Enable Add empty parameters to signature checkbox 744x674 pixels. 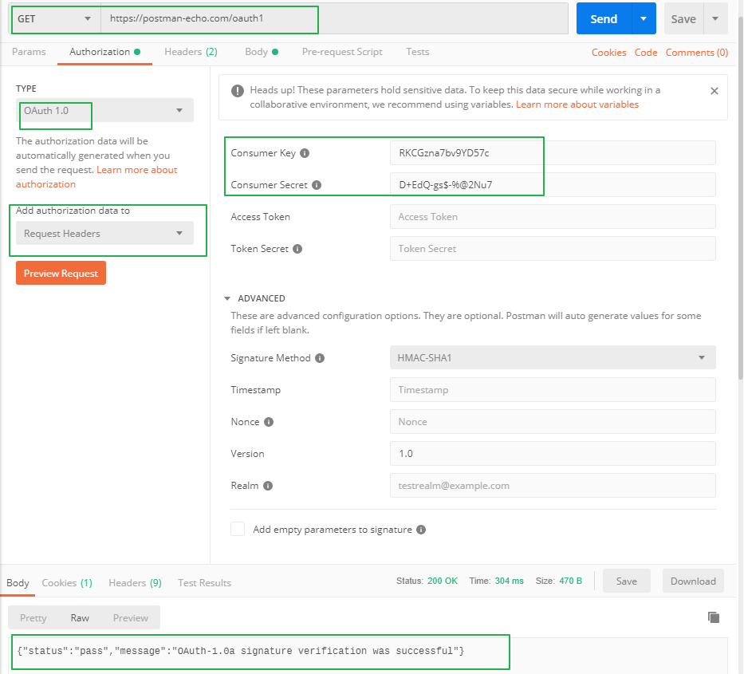coord(238,529)
